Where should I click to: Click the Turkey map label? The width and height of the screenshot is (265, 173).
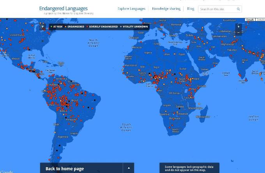click(189, 35)
